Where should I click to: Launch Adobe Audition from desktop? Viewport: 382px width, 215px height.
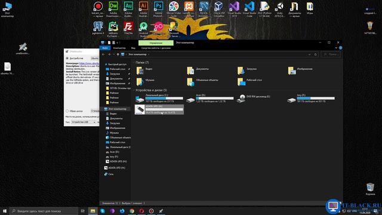[128, 10]
